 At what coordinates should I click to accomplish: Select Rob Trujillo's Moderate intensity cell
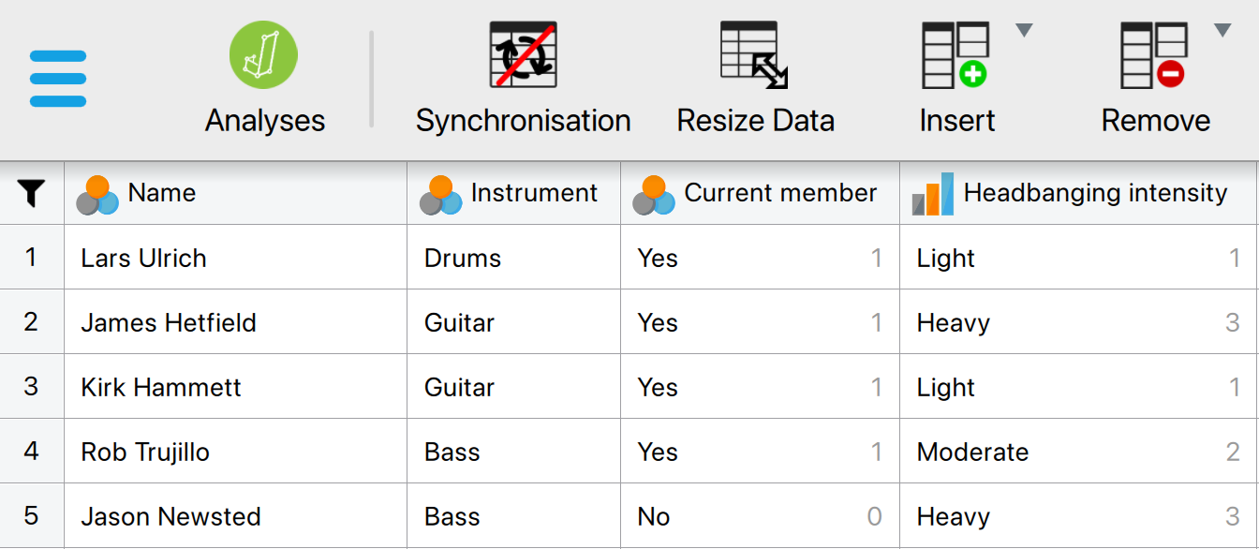[1079, 452]
